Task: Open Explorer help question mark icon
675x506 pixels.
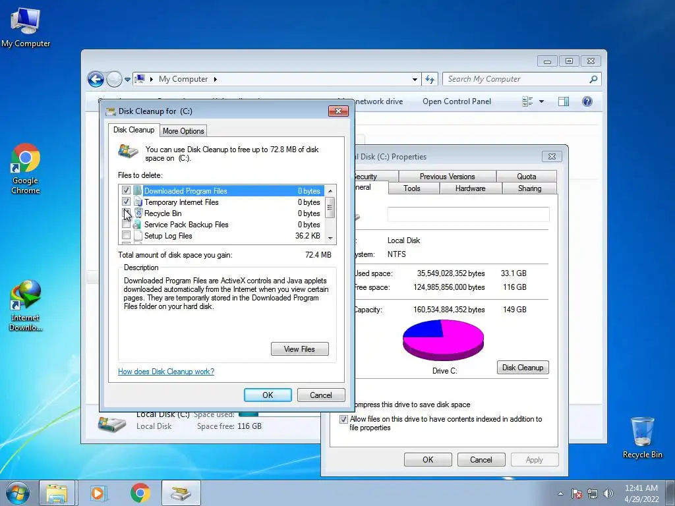Action: 587,101
